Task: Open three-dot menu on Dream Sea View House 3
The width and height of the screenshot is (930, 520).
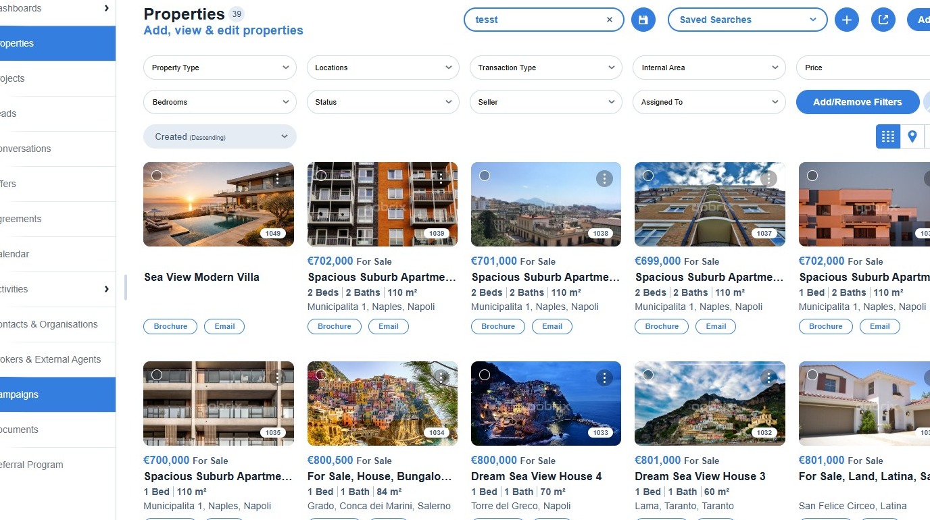Action: [768, 378]
